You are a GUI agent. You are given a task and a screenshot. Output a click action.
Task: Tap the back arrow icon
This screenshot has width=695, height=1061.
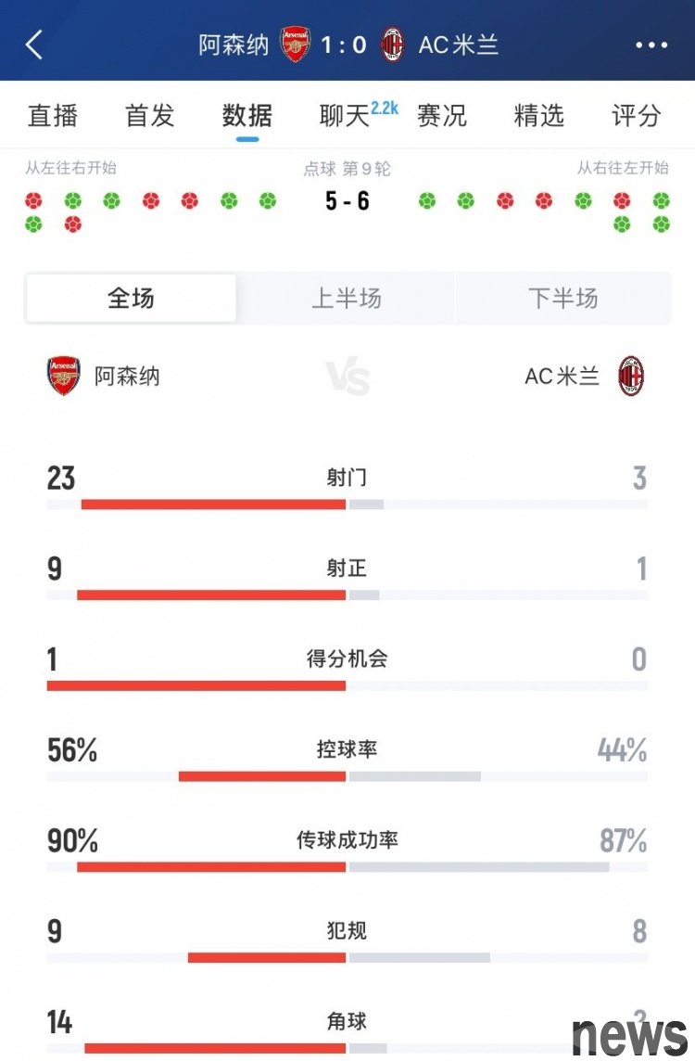pyautogui.click(x=33, y=45)
